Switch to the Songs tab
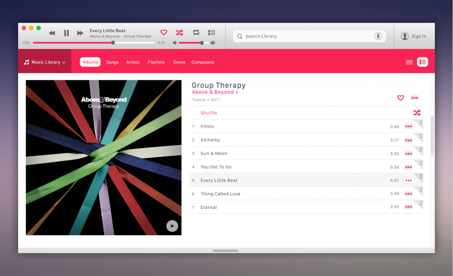The width and height of the screenshot is (453, 276). (x=112, y=62)
